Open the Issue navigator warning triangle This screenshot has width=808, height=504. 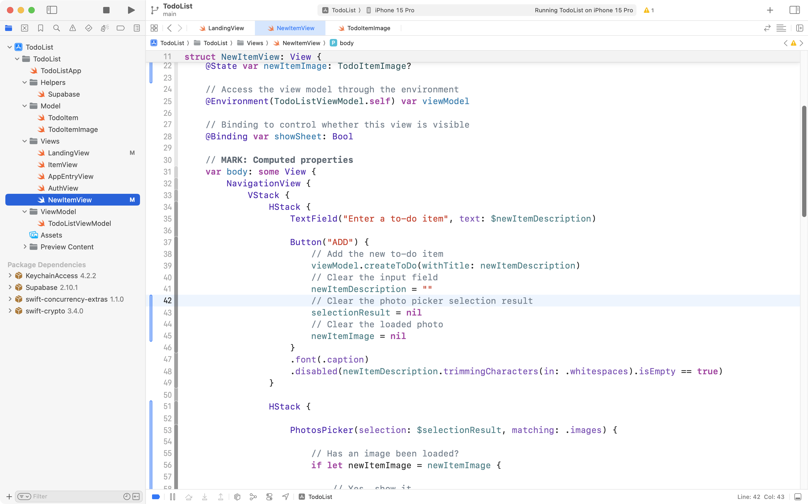(x=73, y=28)
